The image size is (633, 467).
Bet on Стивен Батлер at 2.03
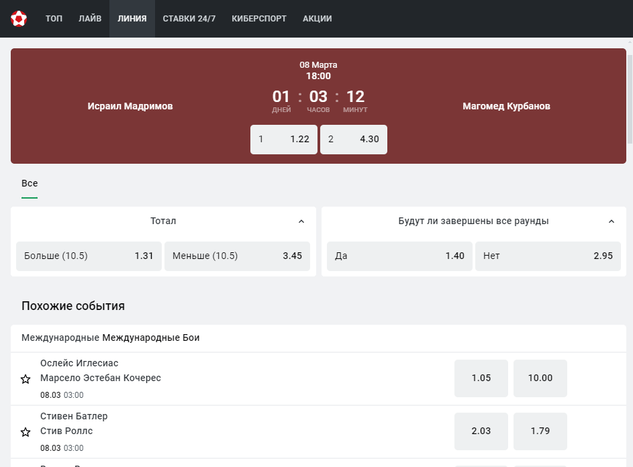click(481, 431)
